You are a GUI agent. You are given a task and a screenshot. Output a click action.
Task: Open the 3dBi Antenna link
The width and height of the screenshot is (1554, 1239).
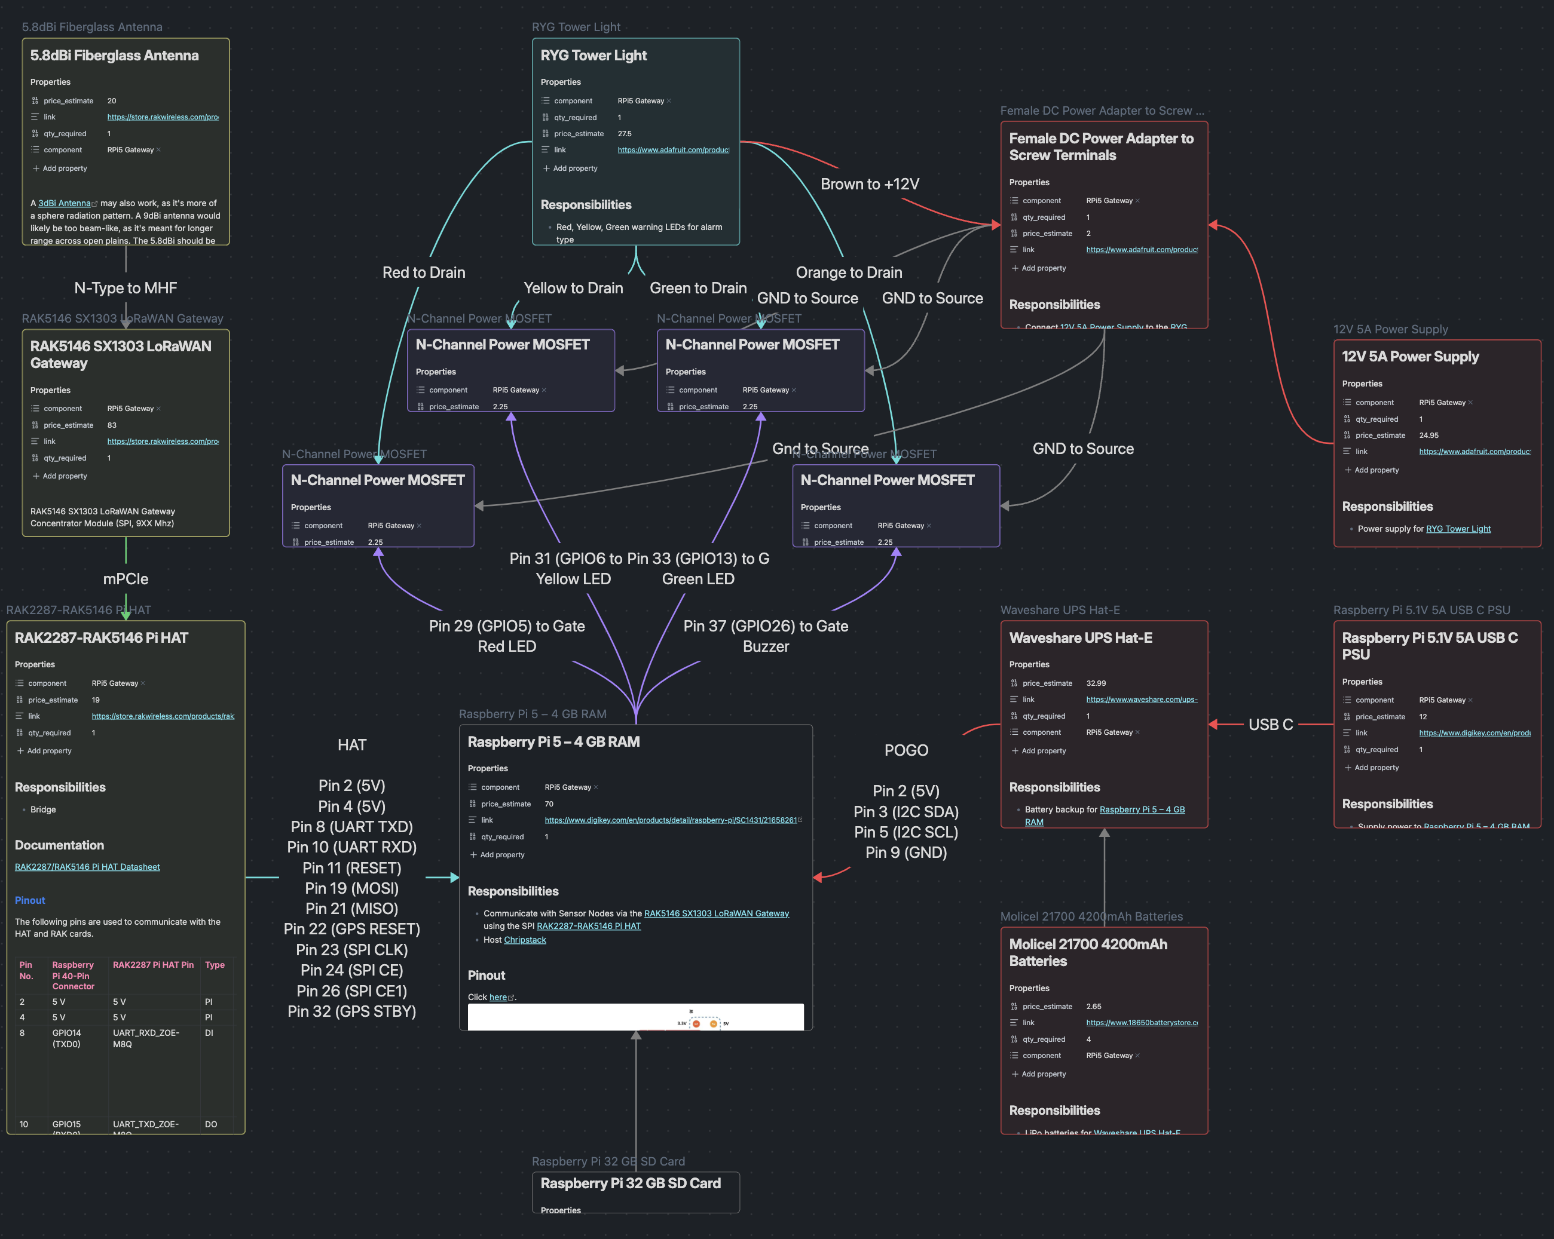coord(64,203)
